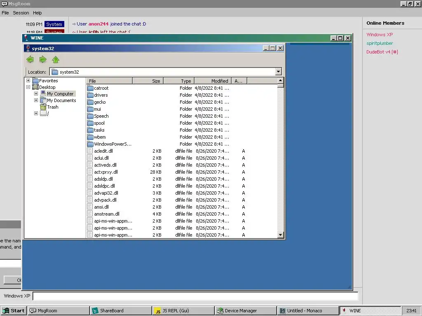The image size is (422, 316).
Task: Click username anon244 in the chat
Action: click(98, 24)
